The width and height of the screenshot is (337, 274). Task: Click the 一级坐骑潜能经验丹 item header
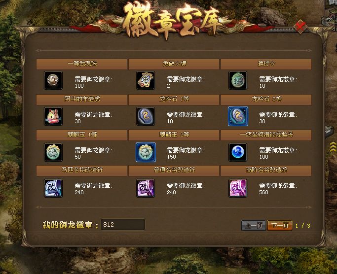(266, 135)
